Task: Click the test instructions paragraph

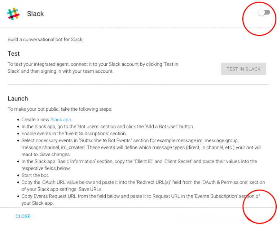Action: pos(93,68)
